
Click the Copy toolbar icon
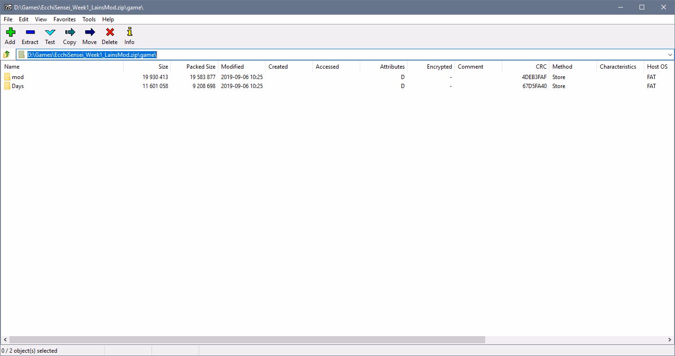70,33
